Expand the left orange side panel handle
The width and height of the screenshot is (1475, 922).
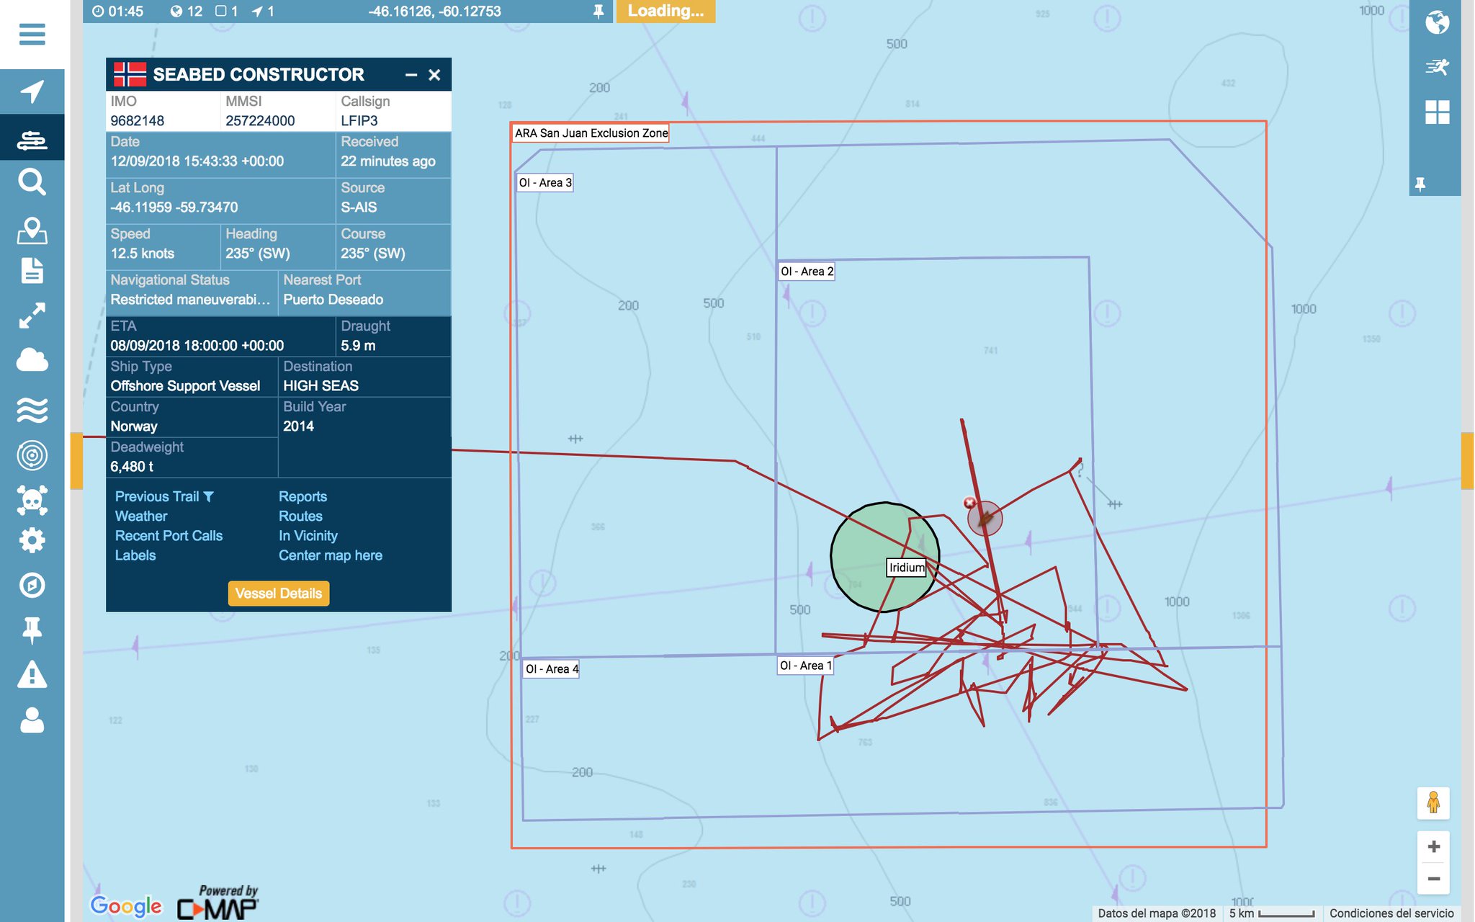coord(76,461)
